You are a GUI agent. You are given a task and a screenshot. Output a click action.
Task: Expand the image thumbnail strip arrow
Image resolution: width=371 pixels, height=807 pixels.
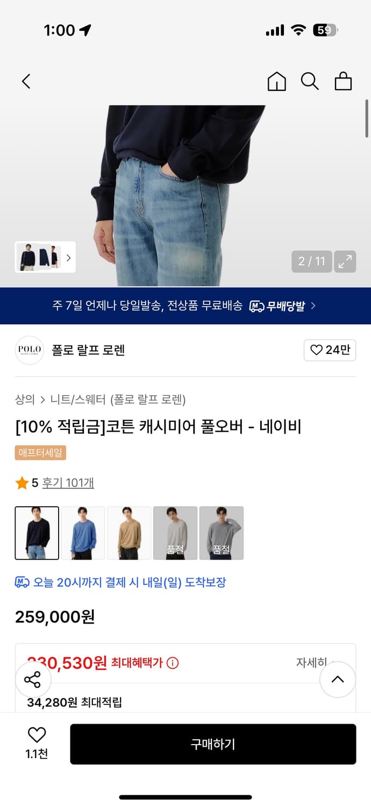[x=68, y=257]
